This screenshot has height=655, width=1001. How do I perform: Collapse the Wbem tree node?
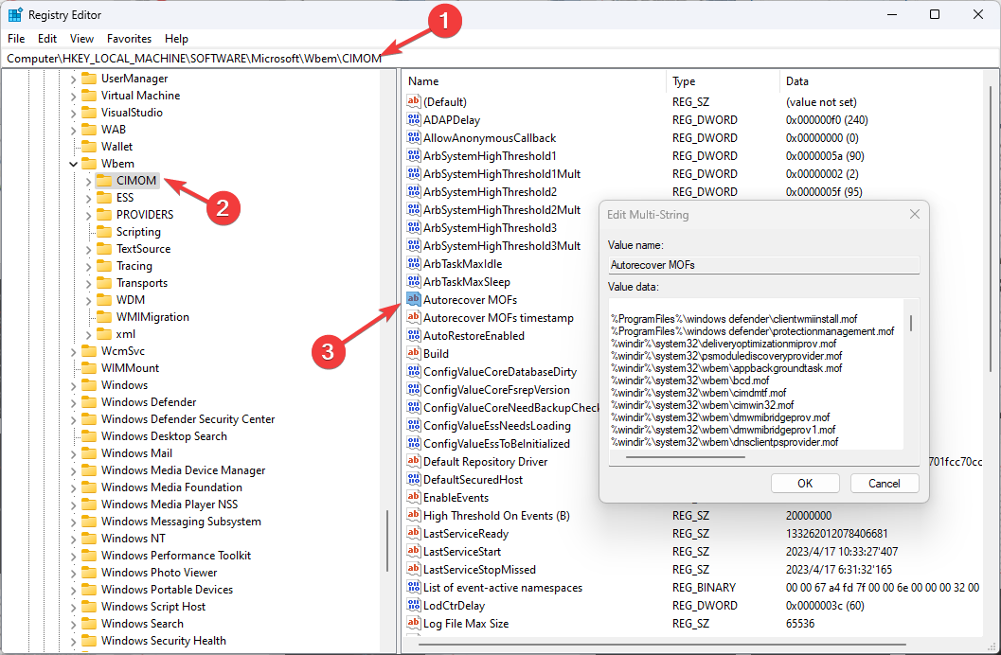74,164
